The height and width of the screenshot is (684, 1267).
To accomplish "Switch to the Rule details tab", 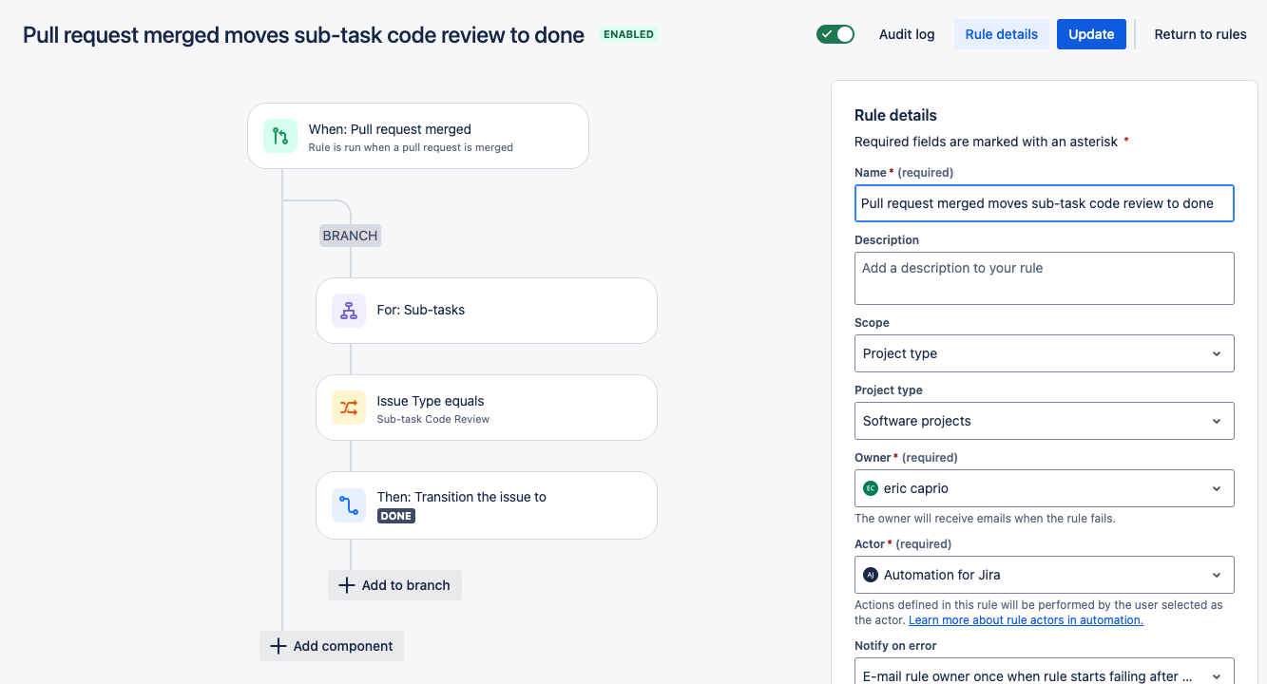I will [1002, 34].
